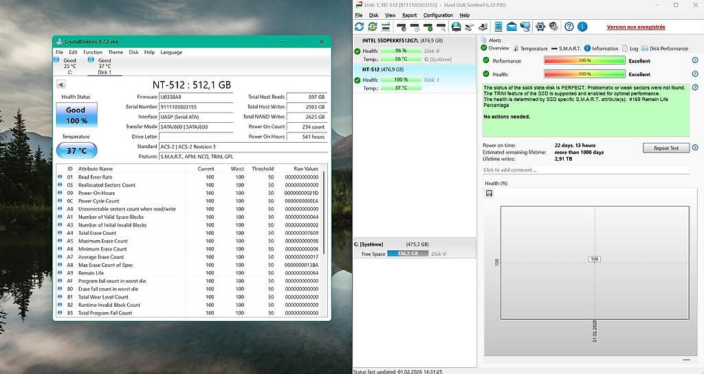Screen dimensions: 704x374
Task: Select the Total Erase Count row
Action: pyautogui.click(x=188, y=233)
